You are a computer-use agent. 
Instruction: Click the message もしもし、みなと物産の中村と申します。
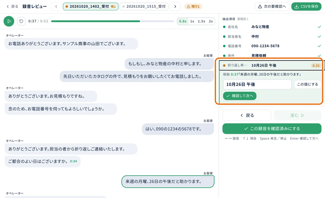(169, 64)
